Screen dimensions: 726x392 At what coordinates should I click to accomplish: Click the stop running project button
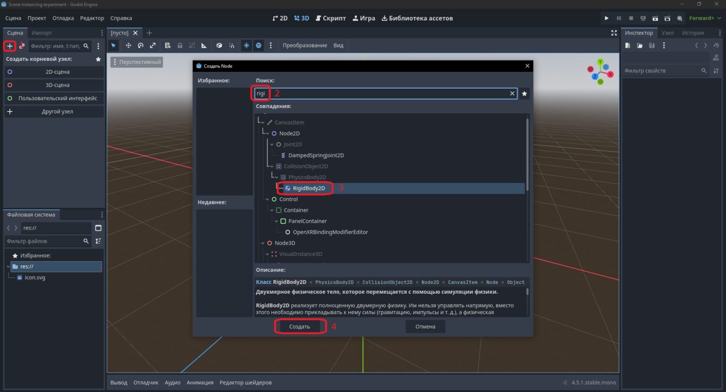[x=631, y=18]
